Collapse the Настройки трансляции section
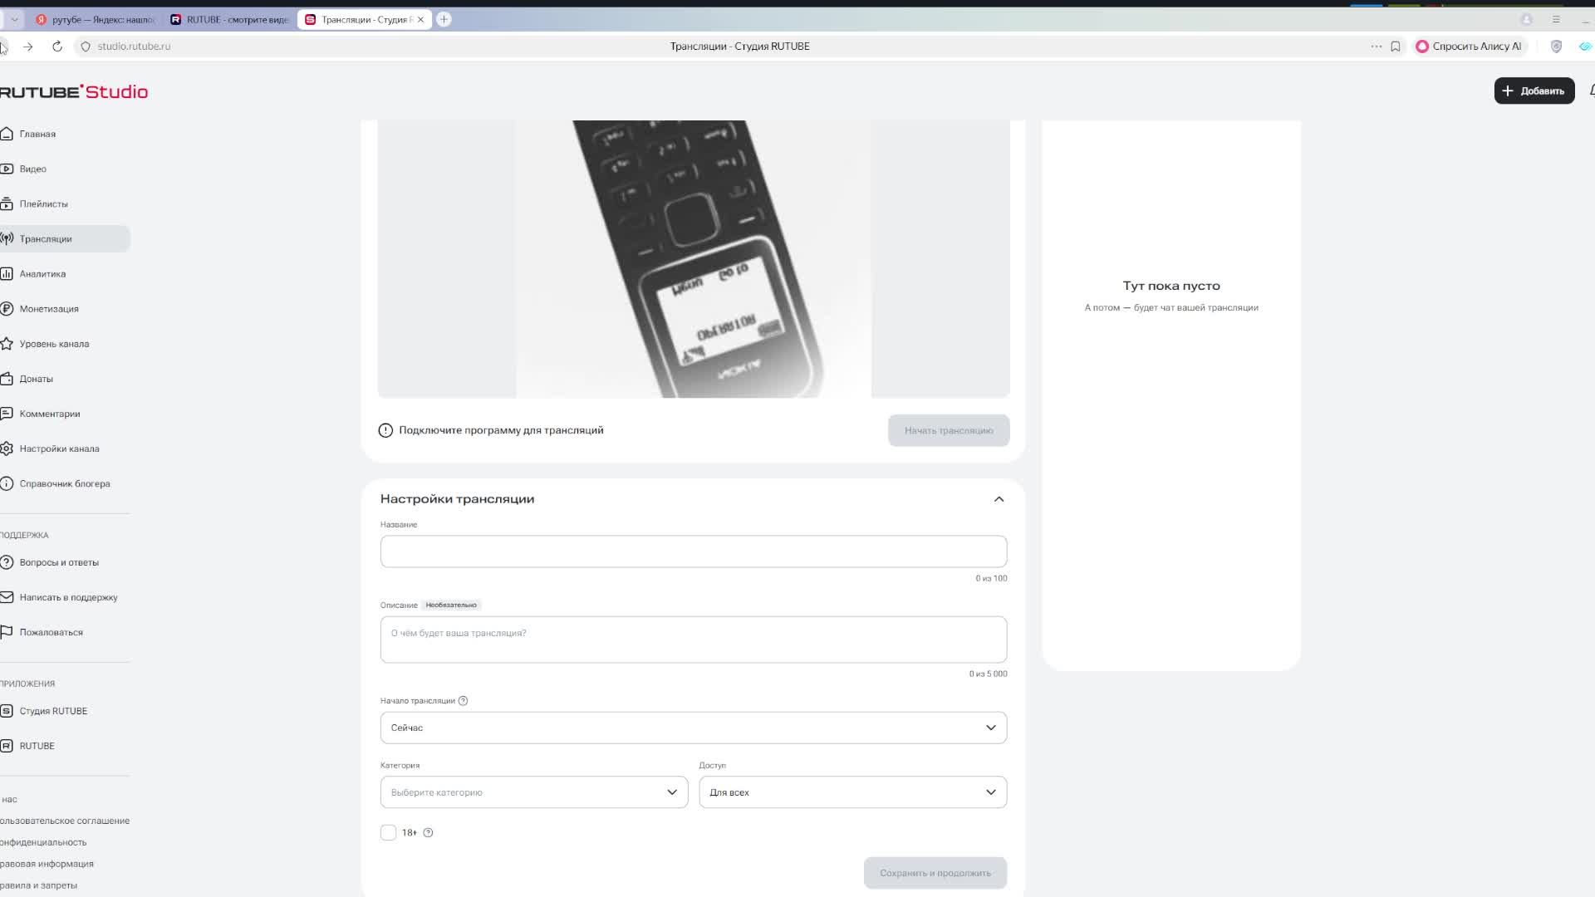Image resolution: width=1595 pixels, height=897 pixels. tap(999, 499)
